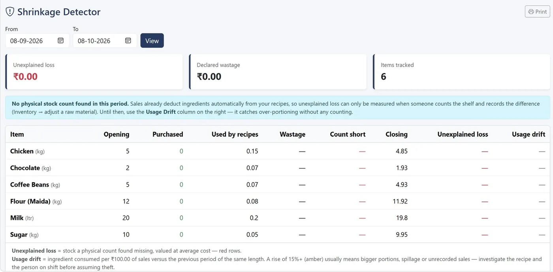Click the 'No physical stock count found' notice text

tap(70, 104)
